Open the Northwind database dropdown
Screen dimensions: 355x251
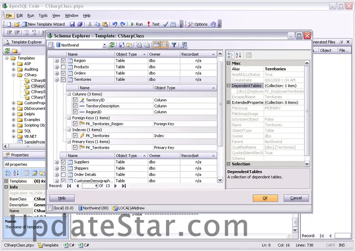104,45
